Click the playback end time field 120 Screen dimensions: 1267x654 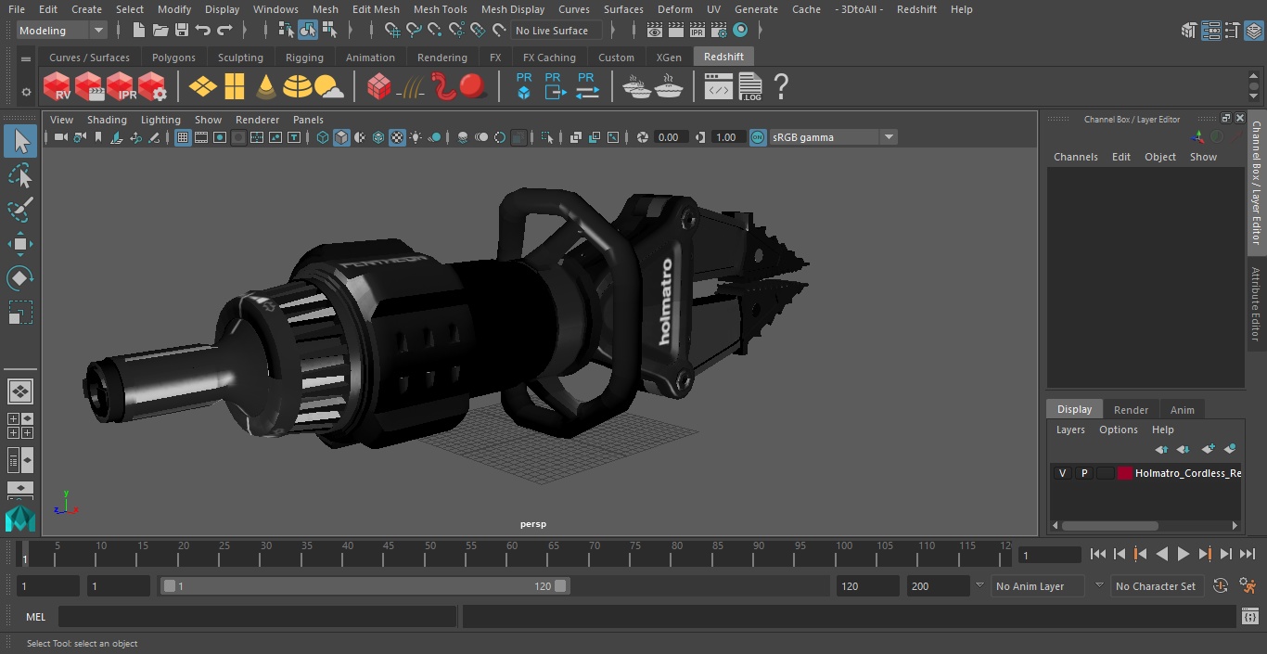(x=867, y=586)
